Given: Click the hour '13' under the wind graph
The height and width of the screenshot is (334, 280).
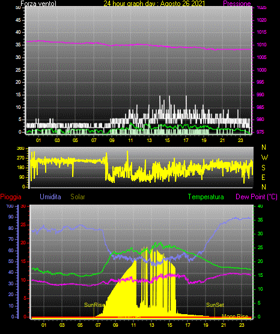Looking at the screenshot, I should click(x=149, y=140).
